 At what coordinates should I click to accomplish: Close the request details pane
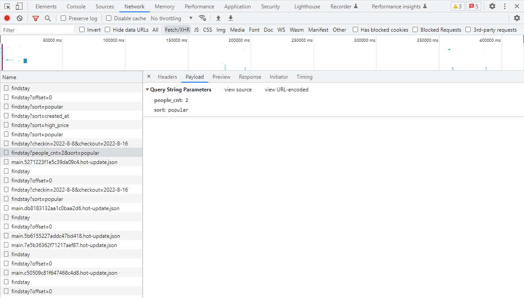149,76
